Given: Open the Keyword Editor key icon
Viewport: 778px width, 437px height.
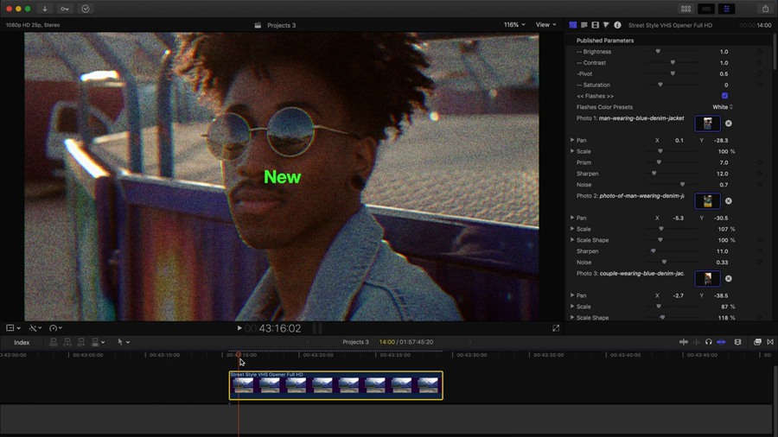Looking at the screenshot, I should pos(65,9).
